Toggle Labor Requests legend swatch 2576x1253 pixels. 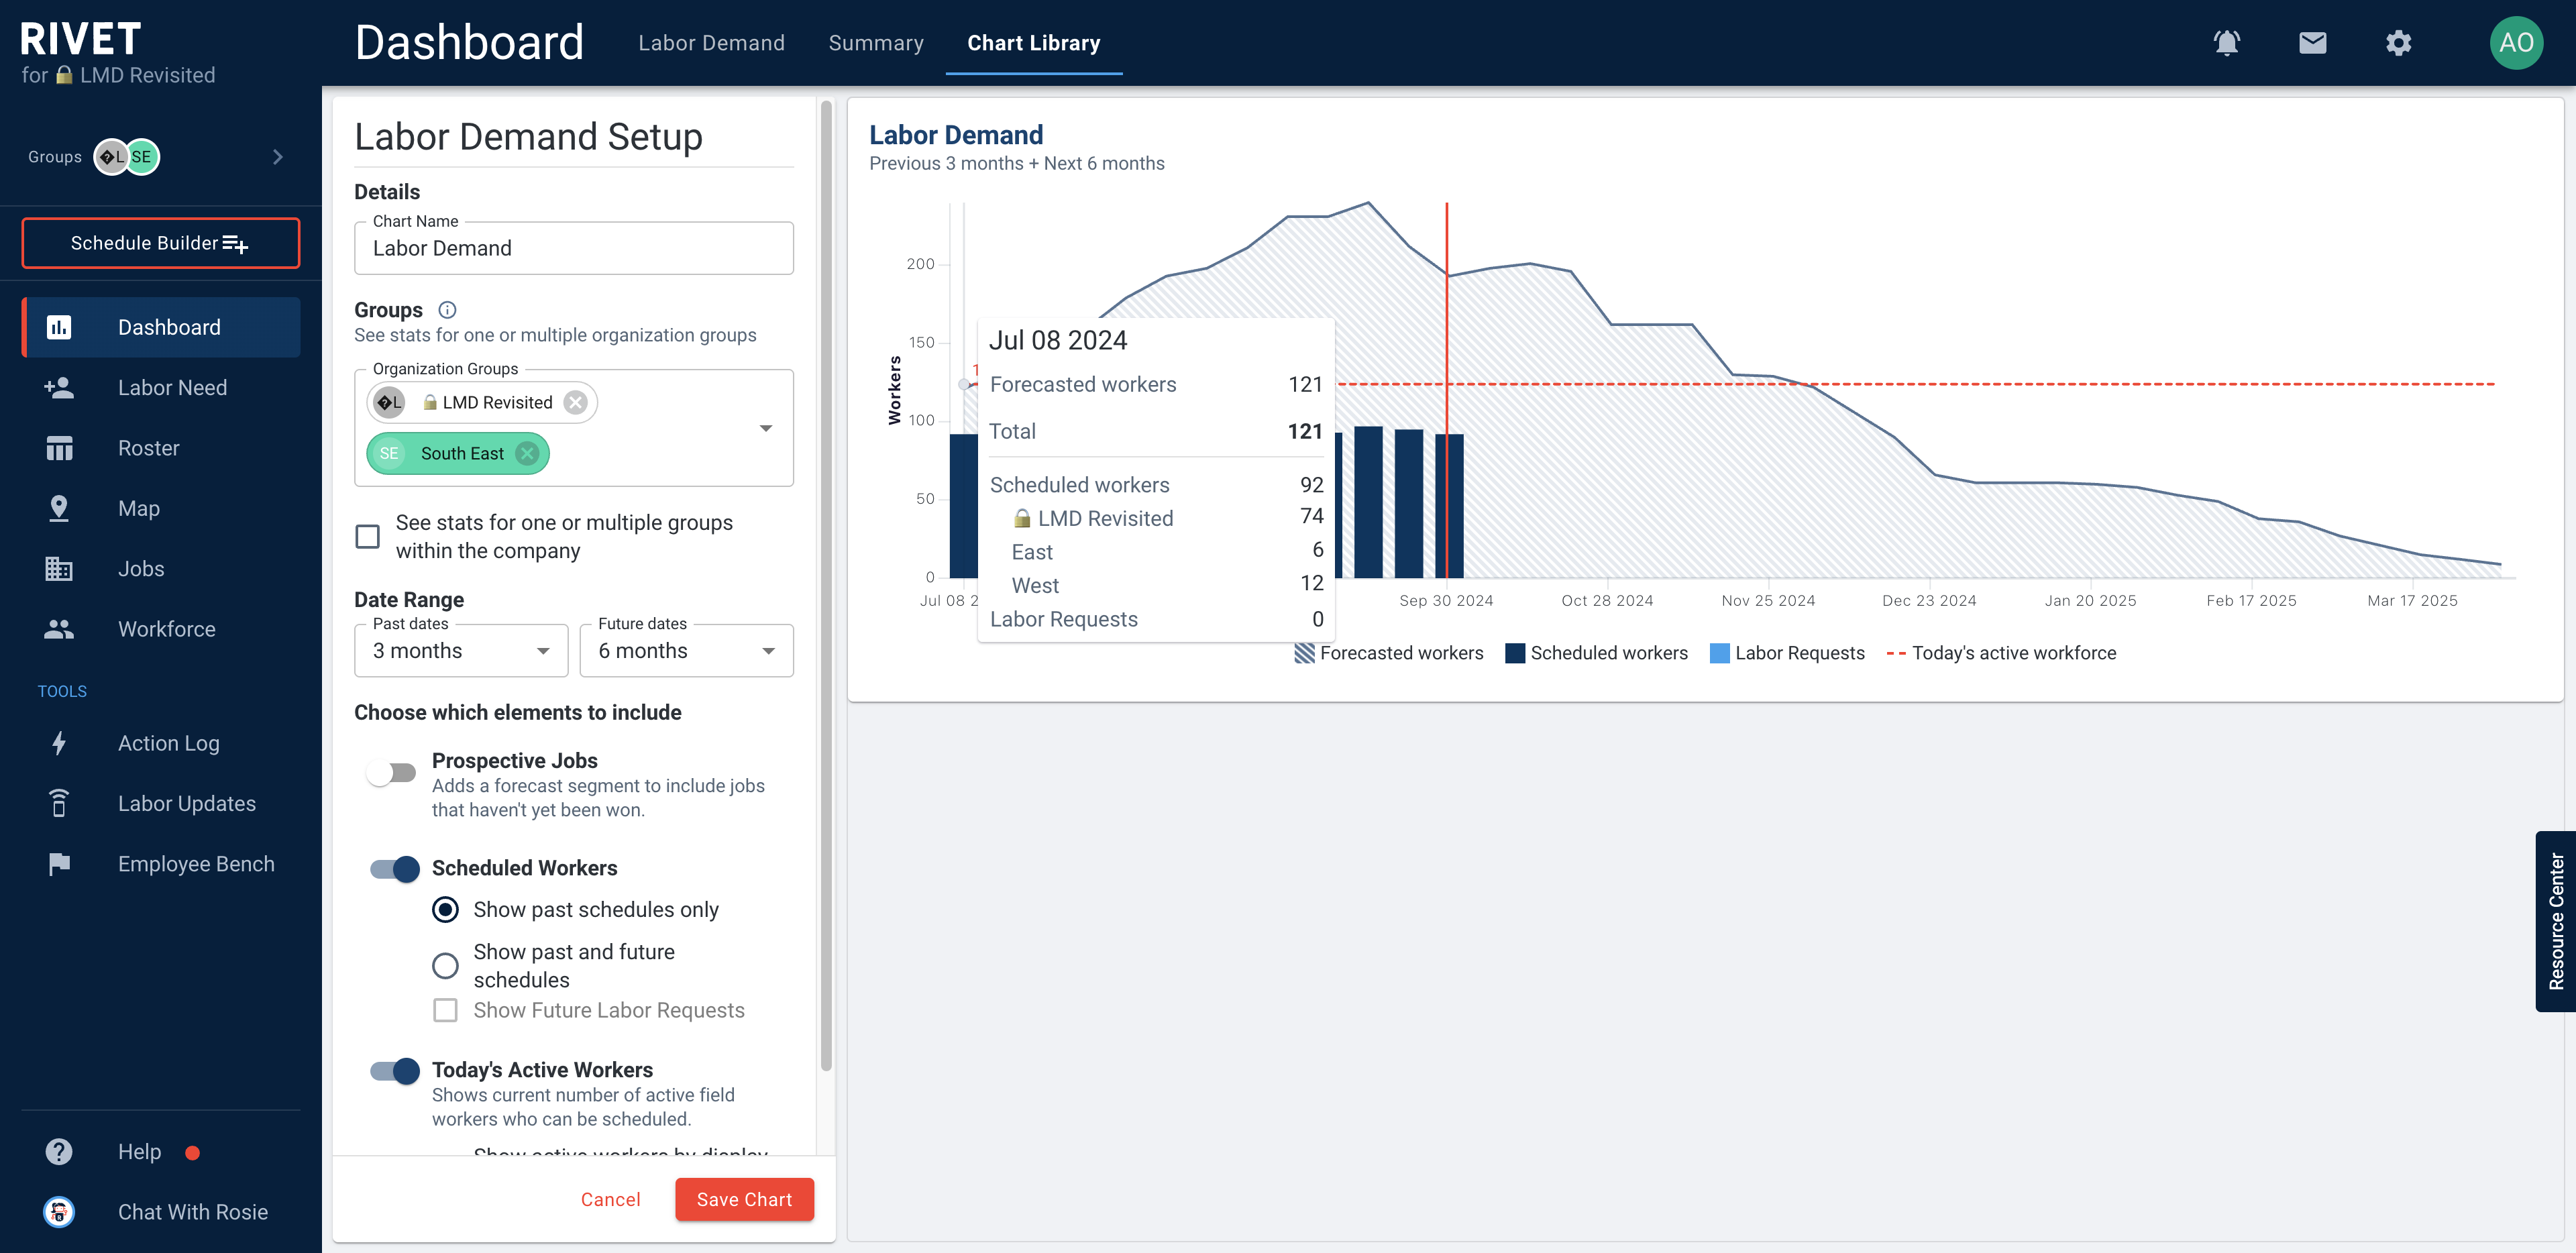coord(1719,653)
